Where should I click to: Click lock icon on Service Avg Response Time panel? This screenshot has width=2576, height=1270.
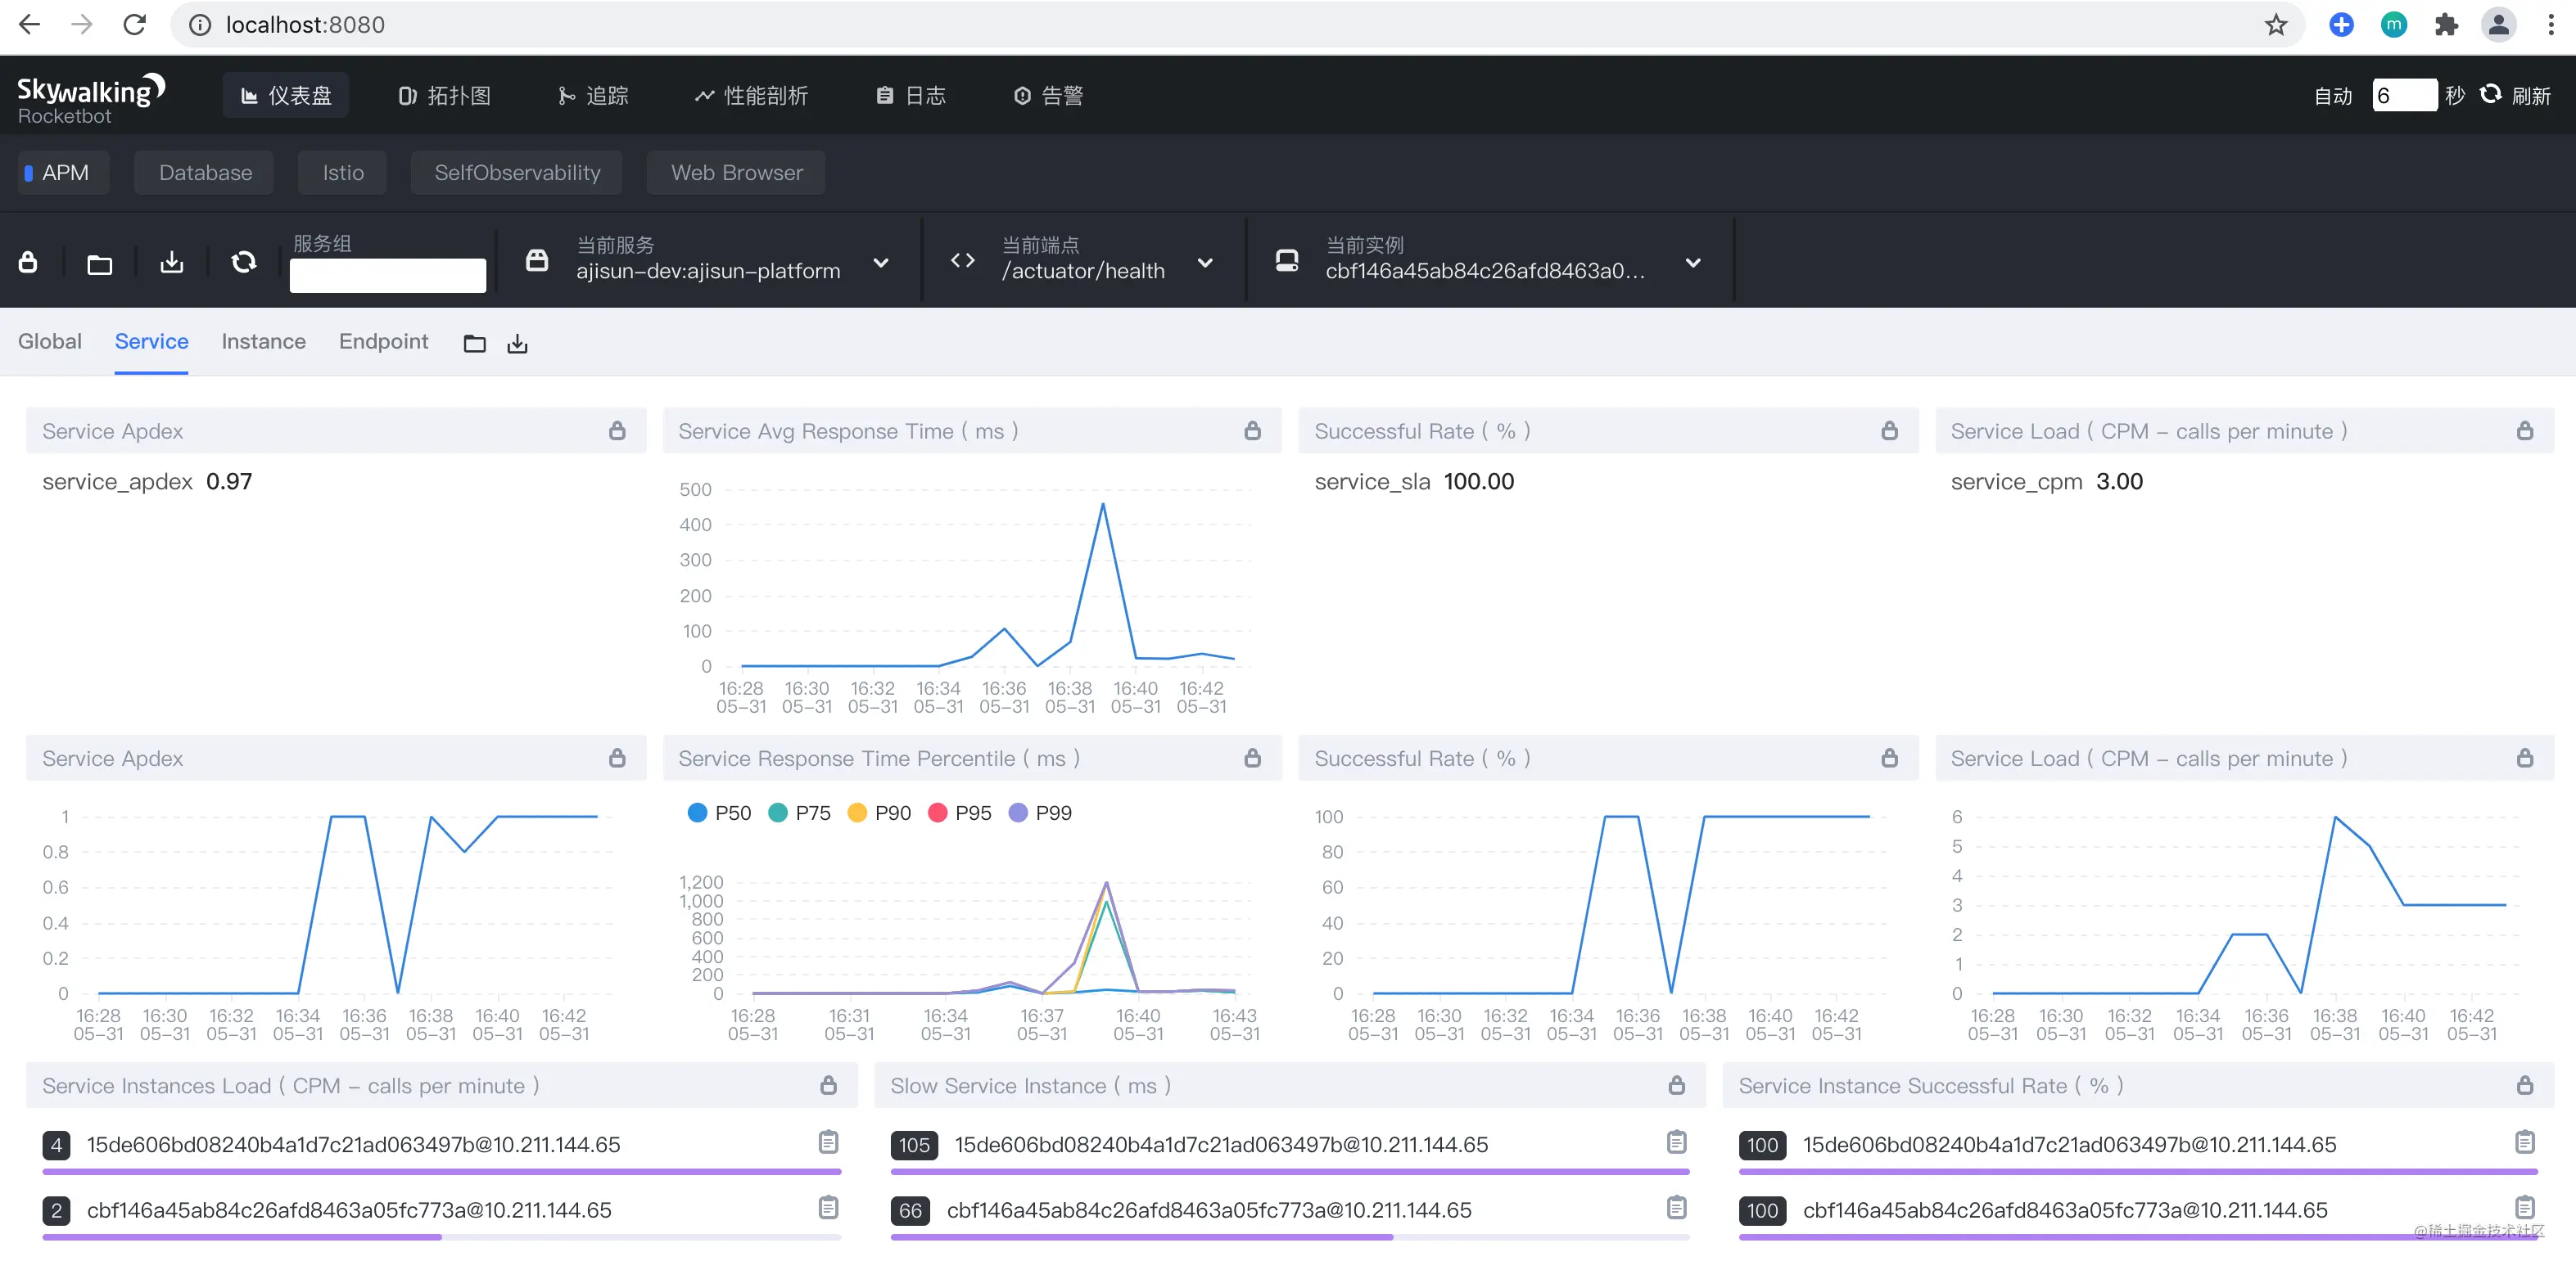pyautogui.click(x=1252, y=430)
